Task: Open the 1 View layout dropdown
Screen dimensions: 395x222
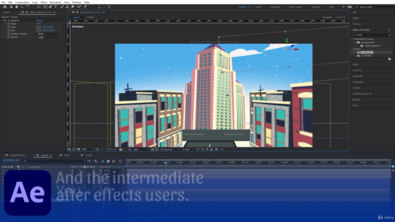Action: click(x=188, y=149)
